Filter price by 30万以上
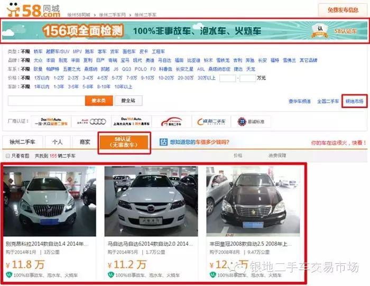 pos(207,78)
